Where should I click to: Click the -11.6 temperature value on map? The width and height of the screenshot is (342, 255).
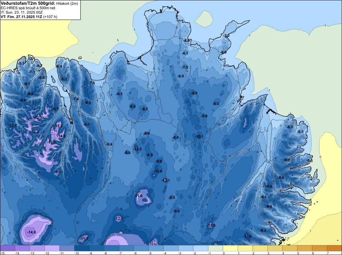[138, 196]
